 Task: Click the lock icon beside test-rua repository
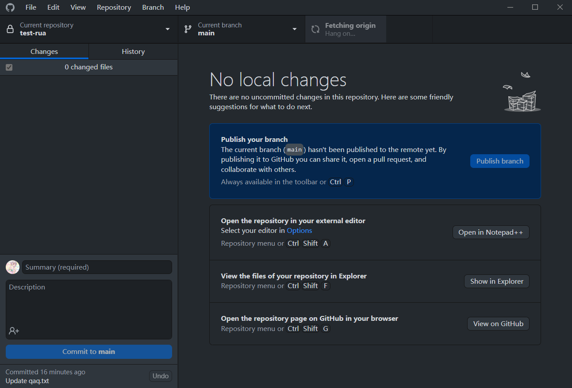[10, 29]
